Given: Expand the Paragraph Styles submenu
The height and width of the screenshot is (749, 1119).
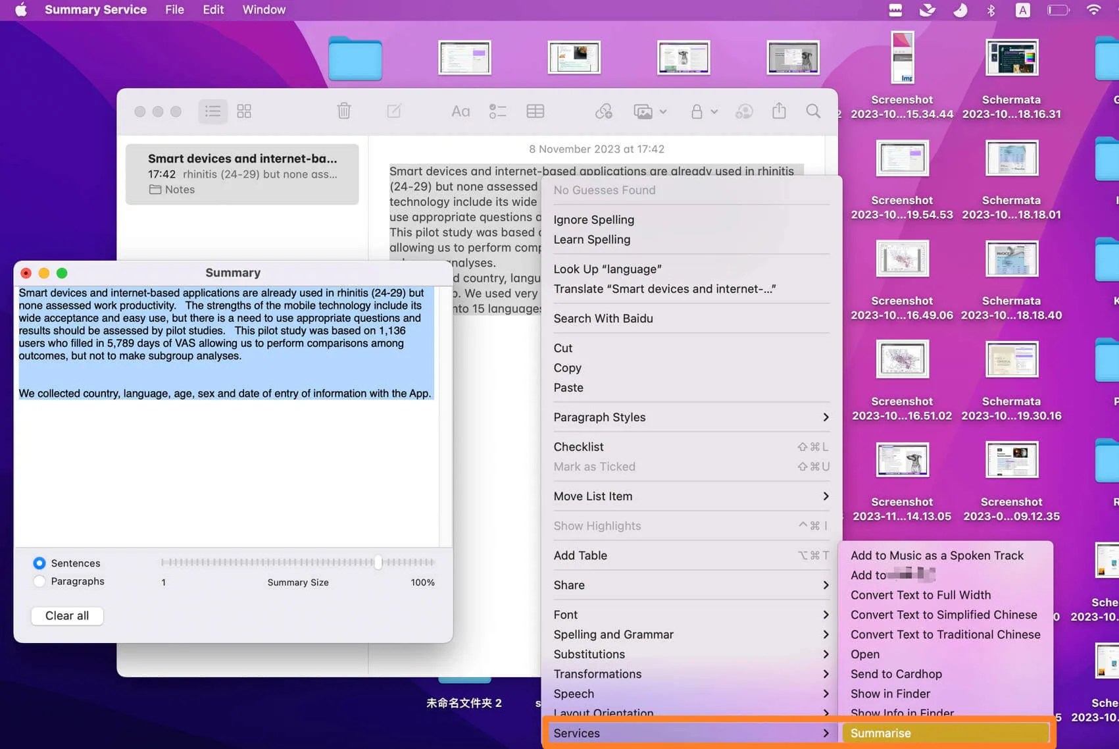Looking at the screenshot, I should click(x=691, y=417).
